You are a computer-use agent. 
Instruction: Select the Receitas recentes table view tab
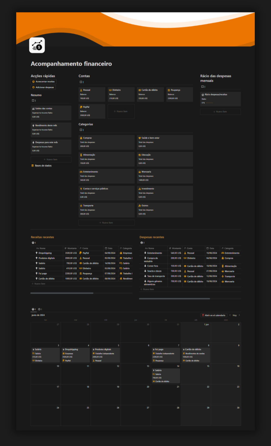click(x=34, y=243)
